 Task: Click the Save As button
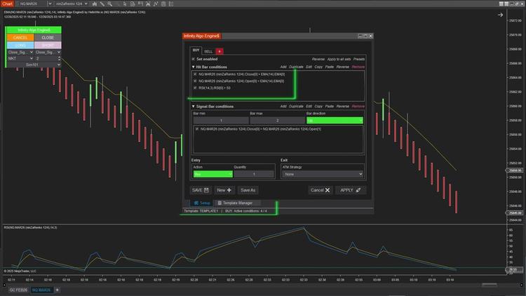coord(248,190)
